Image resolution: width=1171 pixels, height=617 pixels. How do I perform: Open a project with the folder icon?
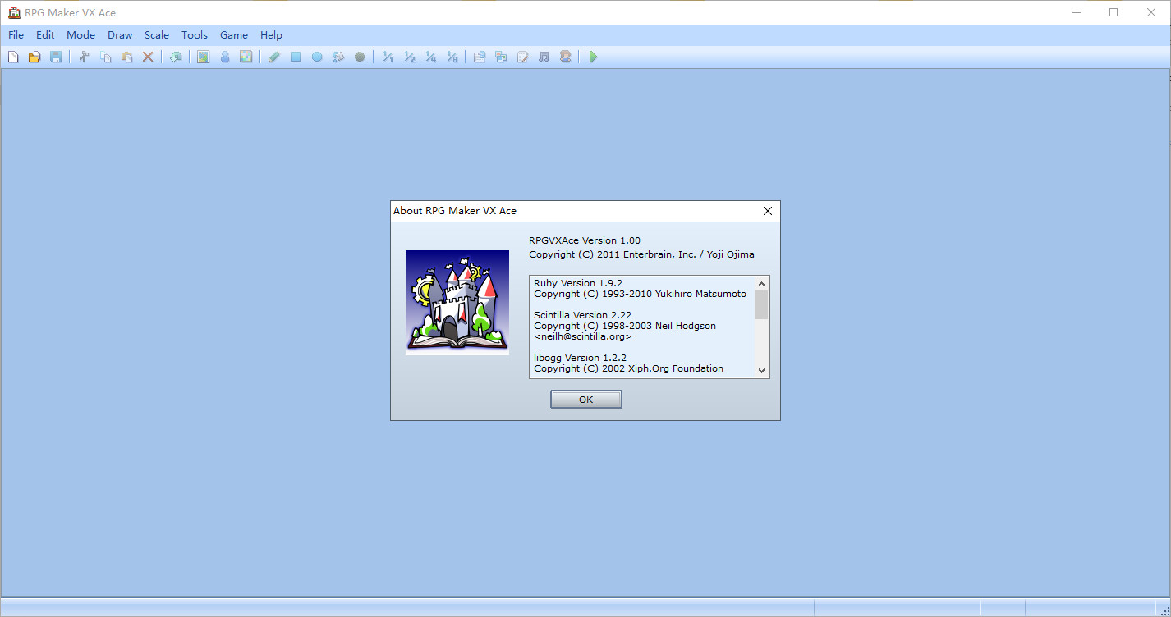point(34,57)
